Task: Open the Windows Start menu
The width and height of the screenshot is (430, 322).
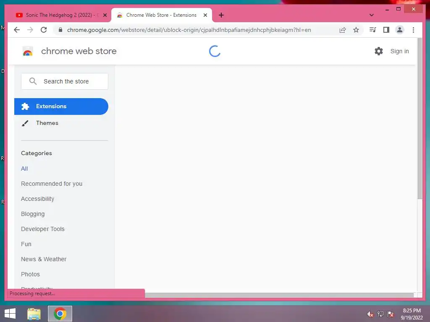Action: click(10, 314)
